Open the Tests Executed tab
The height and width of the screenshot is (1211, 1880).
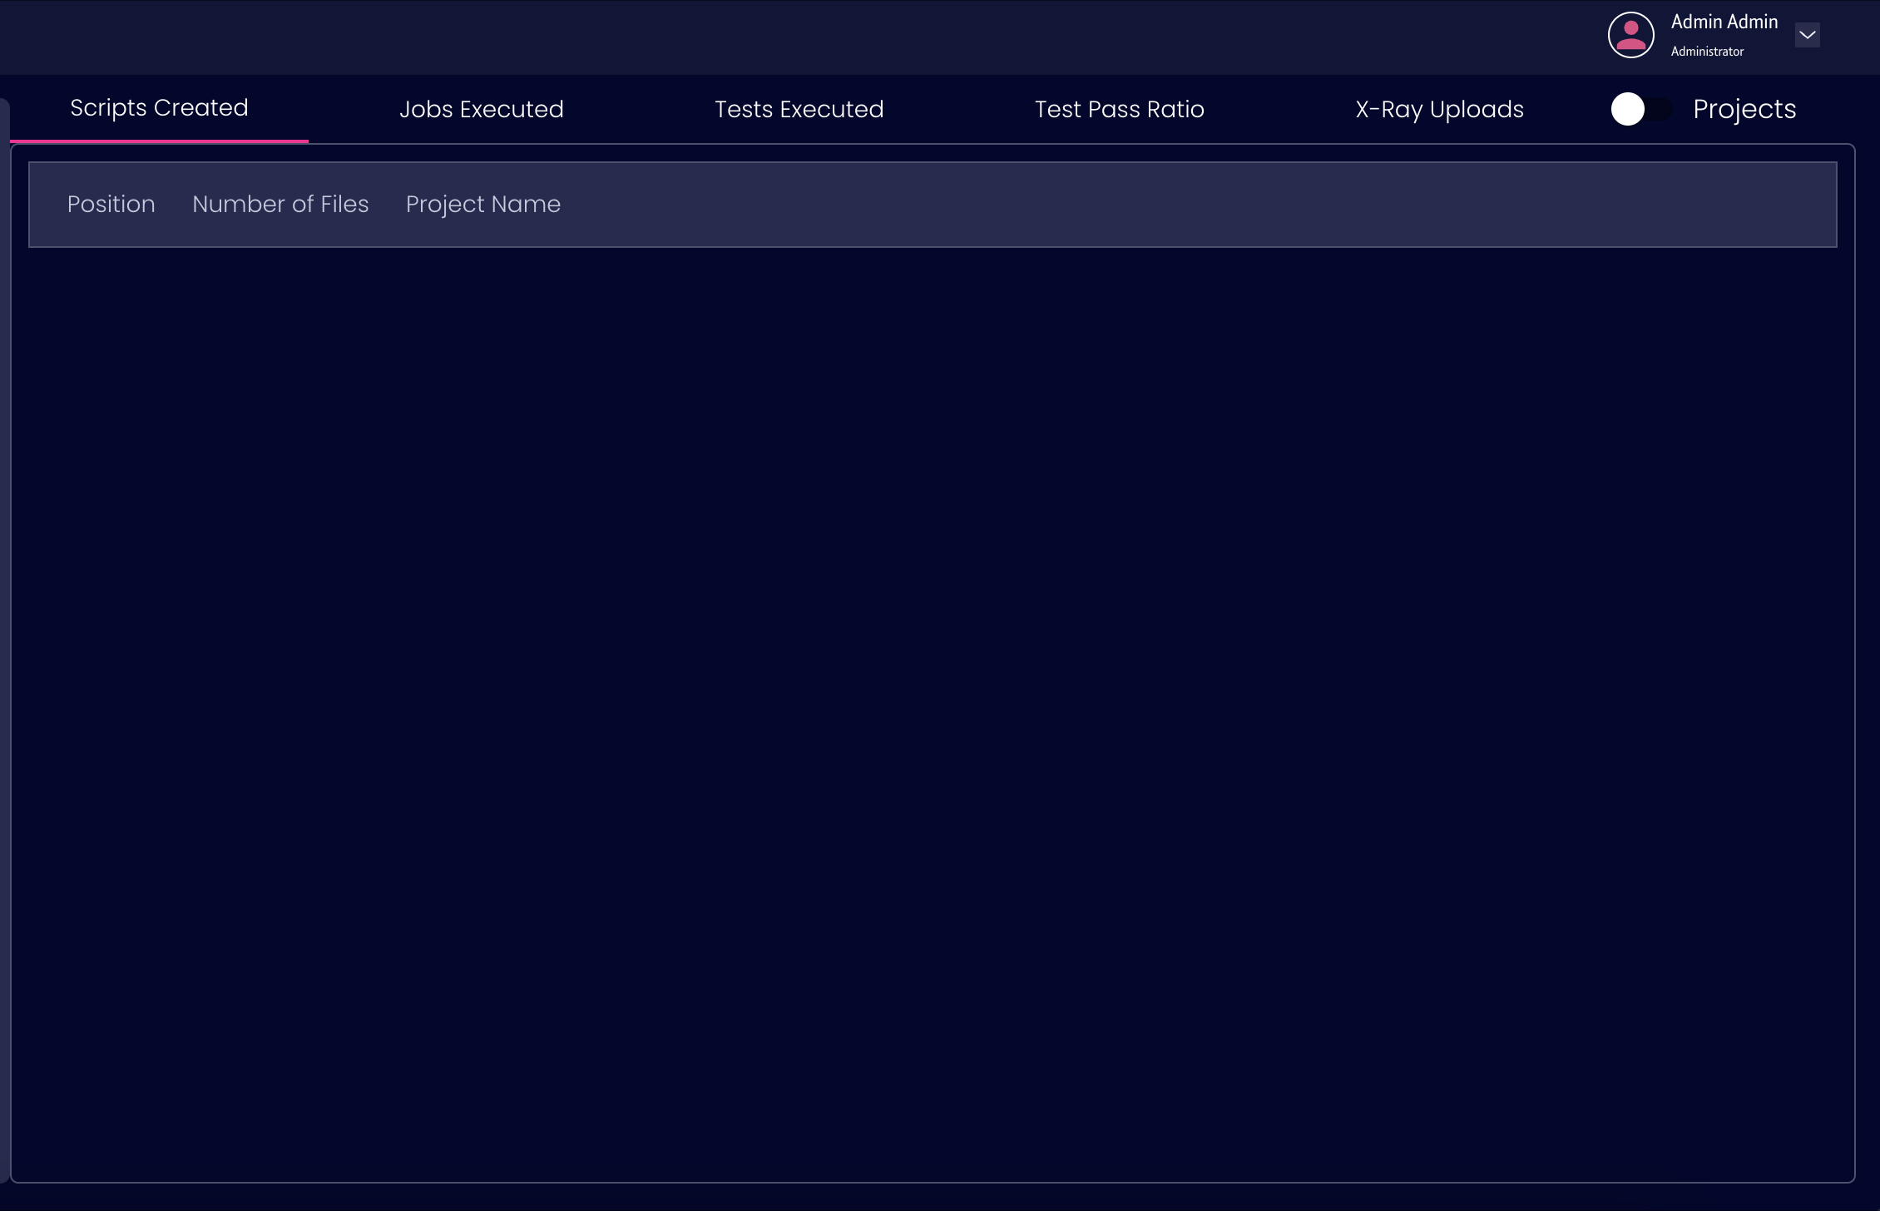pyautogui.click(x=799, y=110)
